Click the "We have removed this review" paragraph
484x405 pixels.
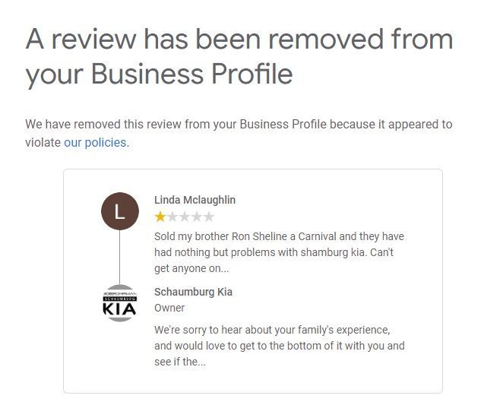pos(239,124)
